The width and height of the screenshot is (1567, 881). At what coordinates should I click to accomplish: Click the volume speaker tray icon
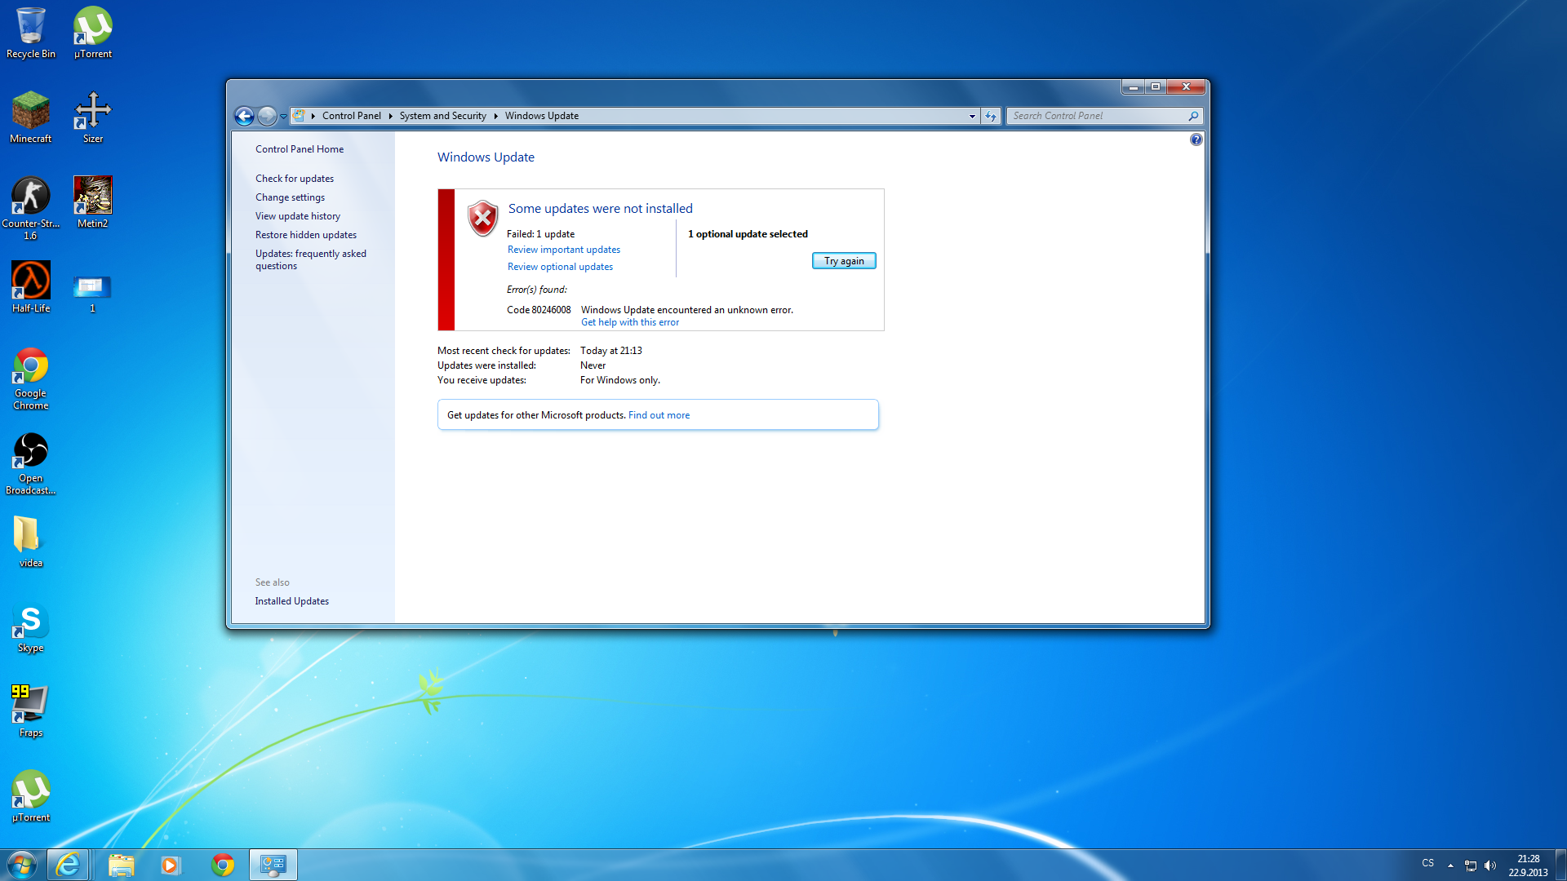click(x=1490, y=866)
